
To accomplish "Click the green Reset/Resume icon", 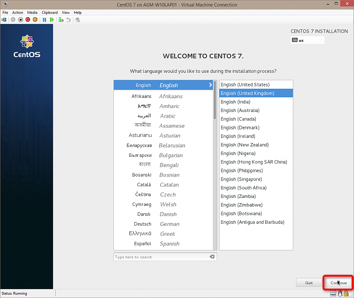I will click(x=52, y=20).
